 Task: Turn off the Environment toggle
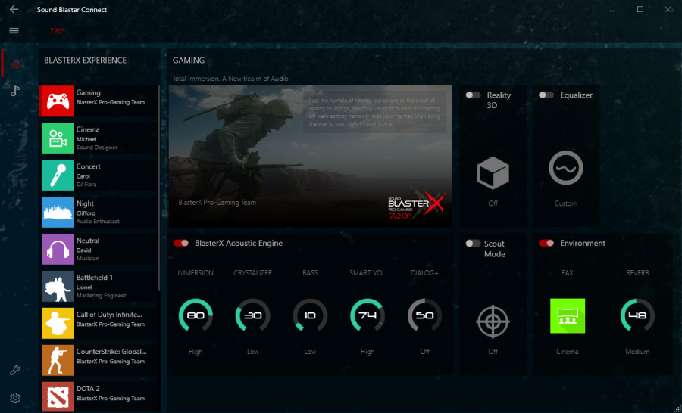click(x=546, y=244)
